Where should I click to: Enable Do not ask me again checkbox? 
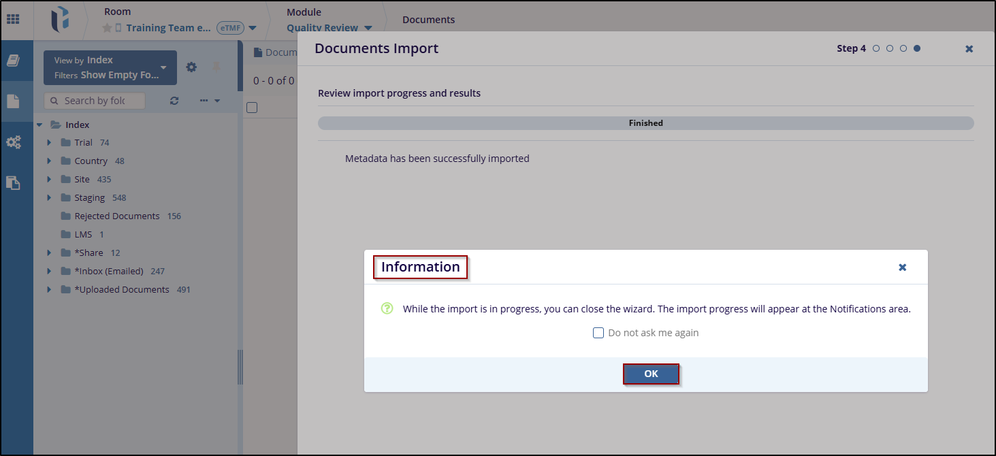598,333
